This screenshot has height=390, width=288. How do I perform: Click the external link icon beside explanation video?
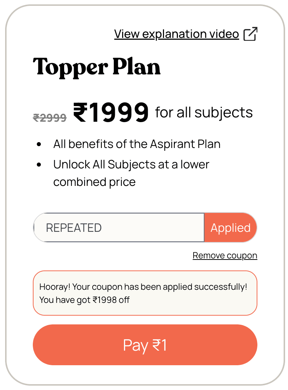point(250,34)
